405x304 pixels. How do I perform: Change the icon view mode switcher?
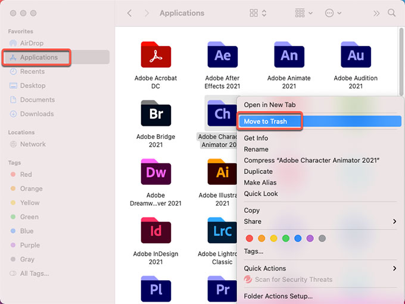tap(258, 13)
